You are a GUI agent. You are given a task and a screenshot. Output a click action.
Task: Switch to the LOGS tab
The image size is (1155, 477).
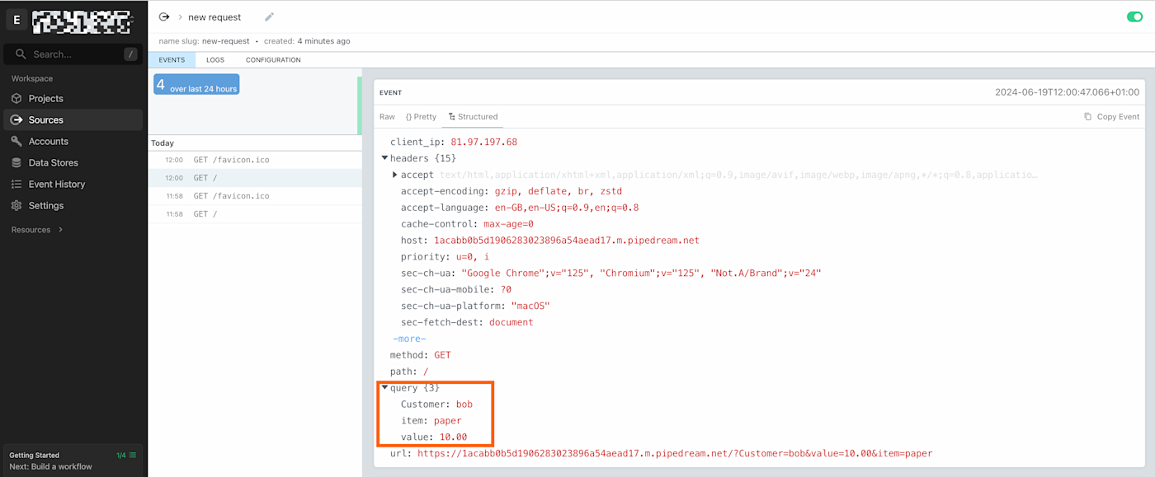[x=215, y=60]
